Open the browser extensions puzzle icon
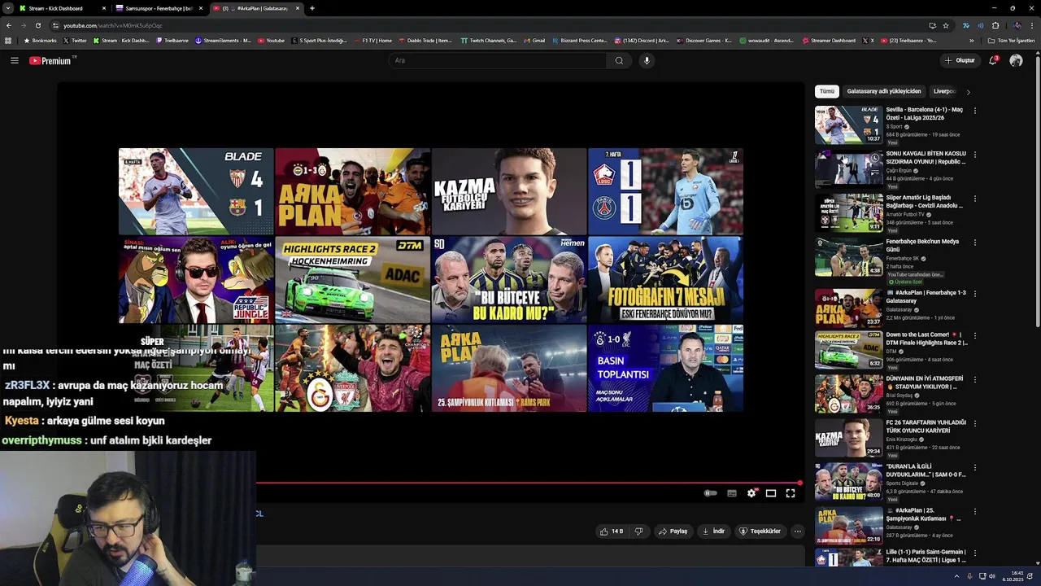 [995, 25]
